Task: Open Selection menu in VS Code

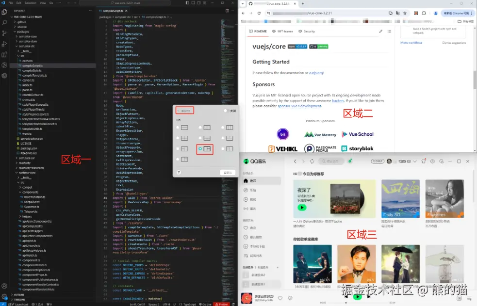Action: [x=31, y=3]
